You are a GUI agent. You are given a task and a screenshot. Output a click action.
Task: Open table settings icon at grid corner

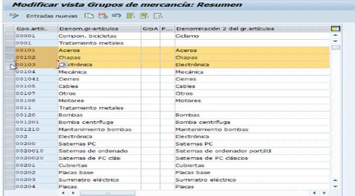pos(336,28)
